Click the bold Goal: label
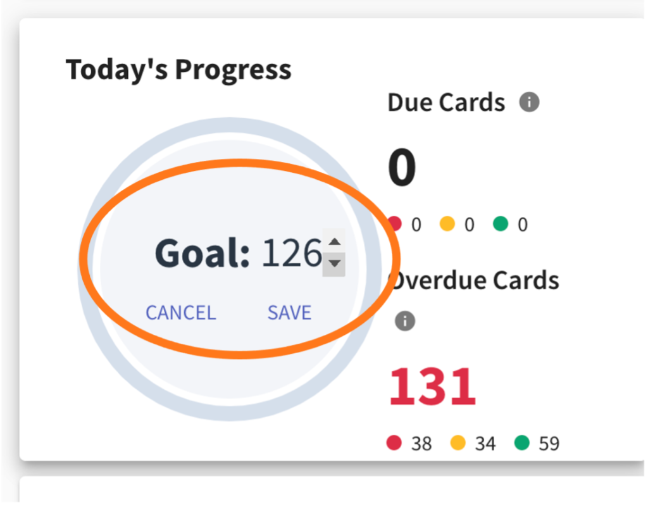Screen dimensions: 648x507 click(x=202, y=254)
